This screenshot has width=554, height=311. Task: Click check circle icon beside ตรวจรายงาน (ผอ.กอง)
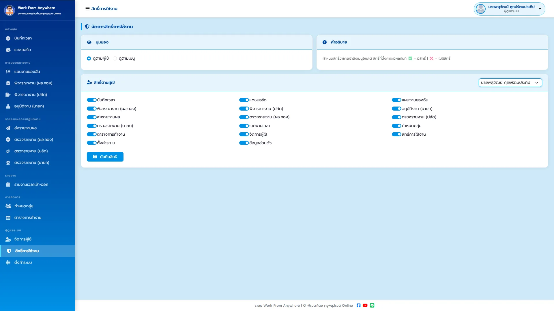pyautogui.click(x=8, y=140)
